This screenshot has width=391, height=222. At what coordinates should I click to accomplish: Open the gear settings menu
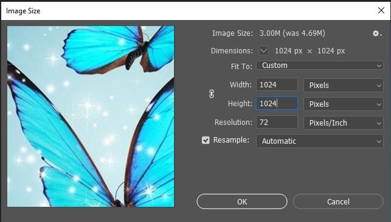pyautogui.click(x=377, y=33)
